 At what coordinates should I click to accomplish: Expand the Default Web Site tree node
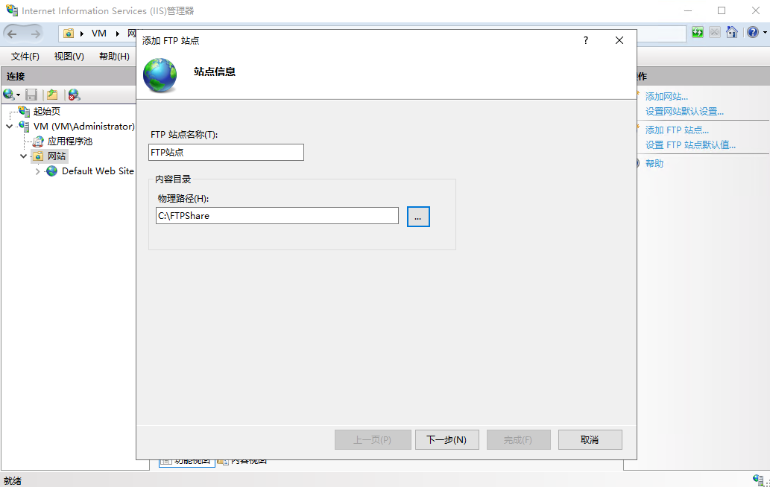38,171
